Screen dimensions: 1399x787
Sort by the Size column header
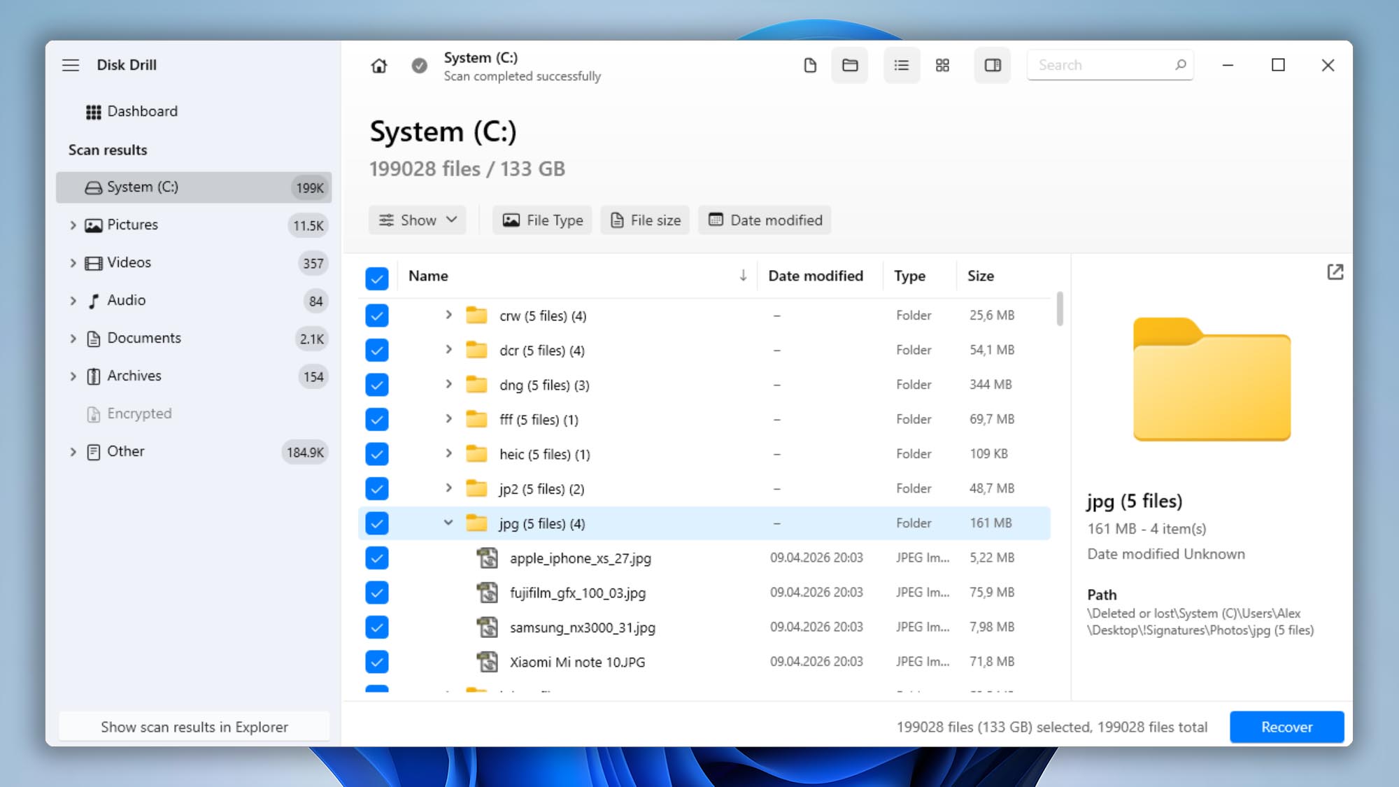(980, 276)
